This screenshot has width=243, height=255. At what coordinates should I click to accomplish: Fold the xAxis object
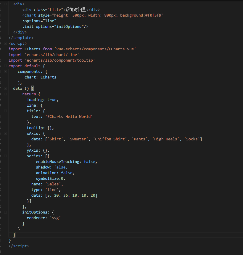coord(6,133)
